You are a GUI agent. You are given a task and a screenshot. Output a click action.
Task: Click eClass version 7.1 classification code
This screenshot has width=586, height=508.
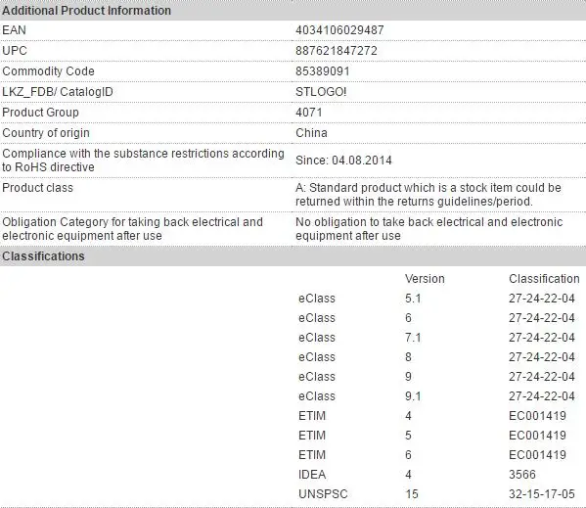click(x=542, y=338)
